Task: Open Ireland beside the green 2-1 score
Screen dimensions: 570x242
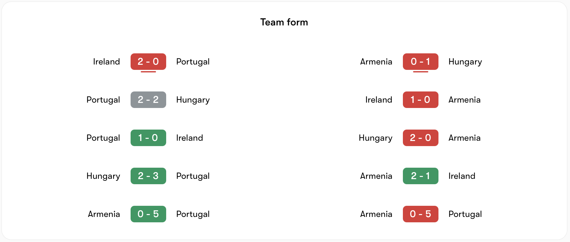Action: [x=462, y=176]
